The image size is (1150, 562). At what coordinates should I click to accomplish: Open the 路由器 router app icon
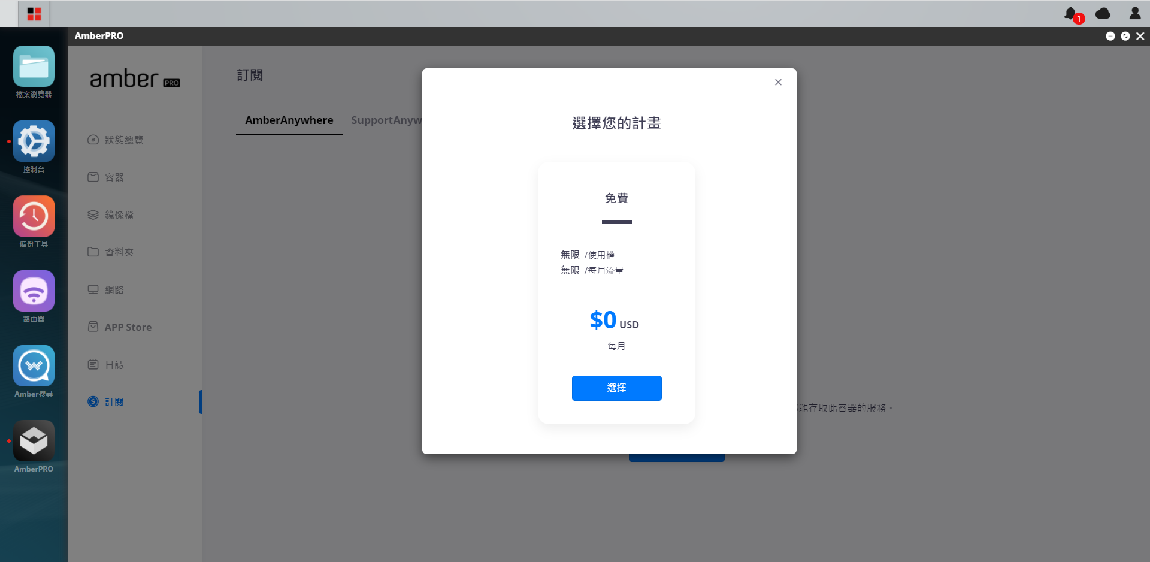tap(34, 291)
